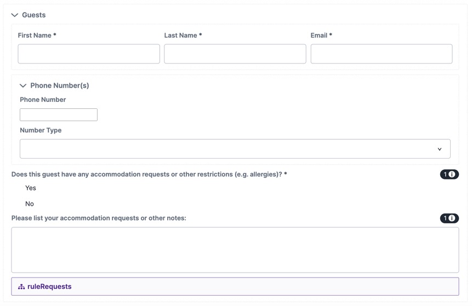Focus the Last Name input field
The image size is (472, 306).
click(235, 54)
